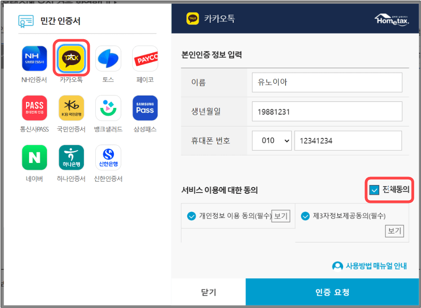The height and width of the screenshot is (308, 421).
Task: Choose the 네이버 certificate icon
Action: click(34, 157)
